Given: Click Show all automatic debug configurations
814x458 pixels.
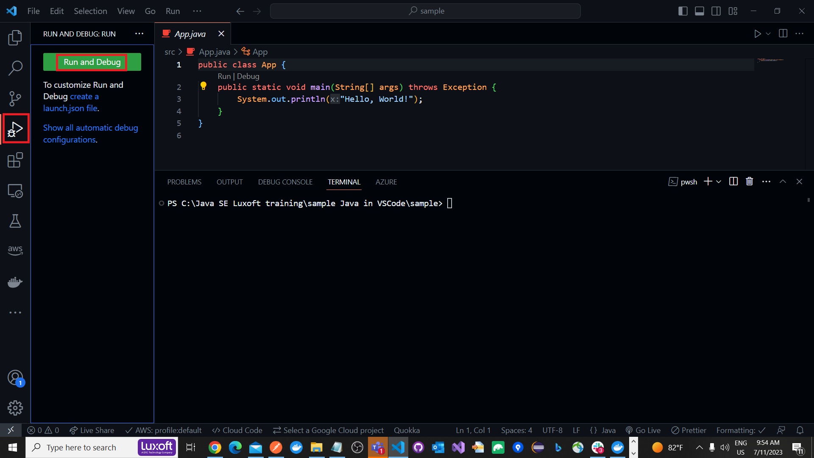Looking at the screenshot, I should pos(91,134).
